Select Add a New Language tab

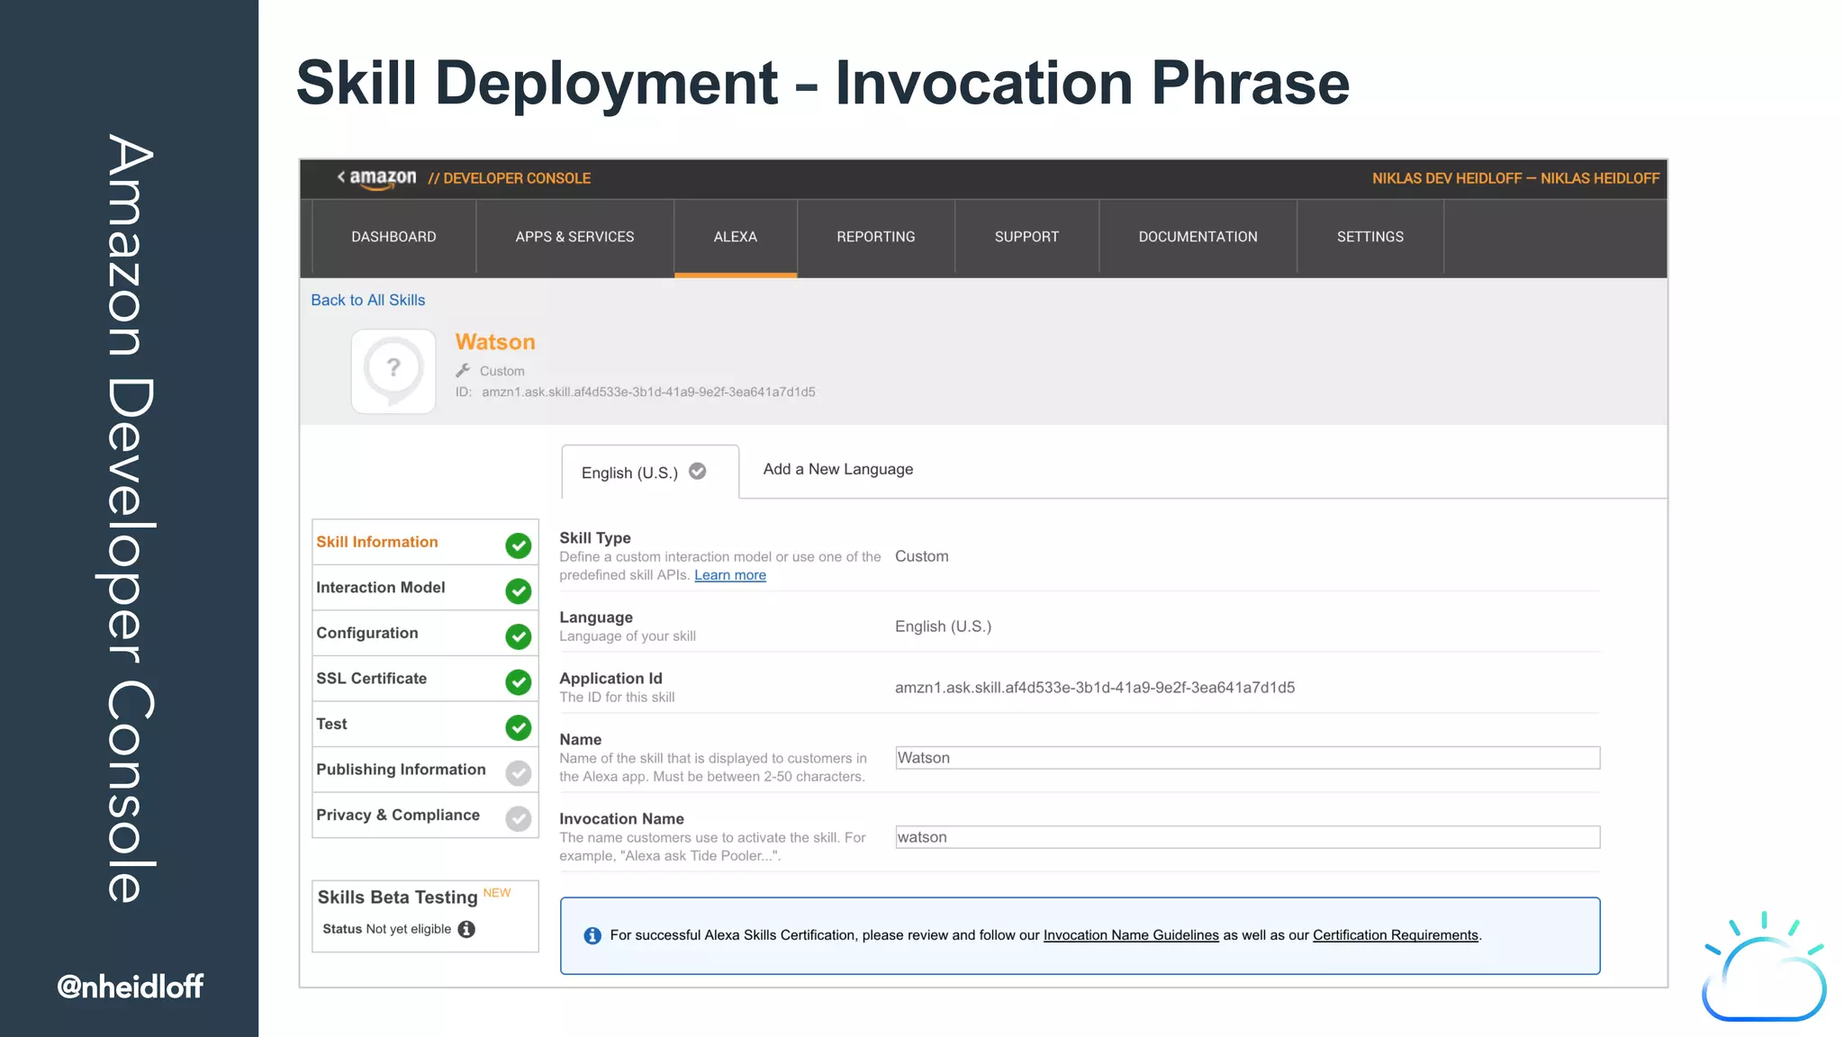pyautogui.click(x=837, y=469)
